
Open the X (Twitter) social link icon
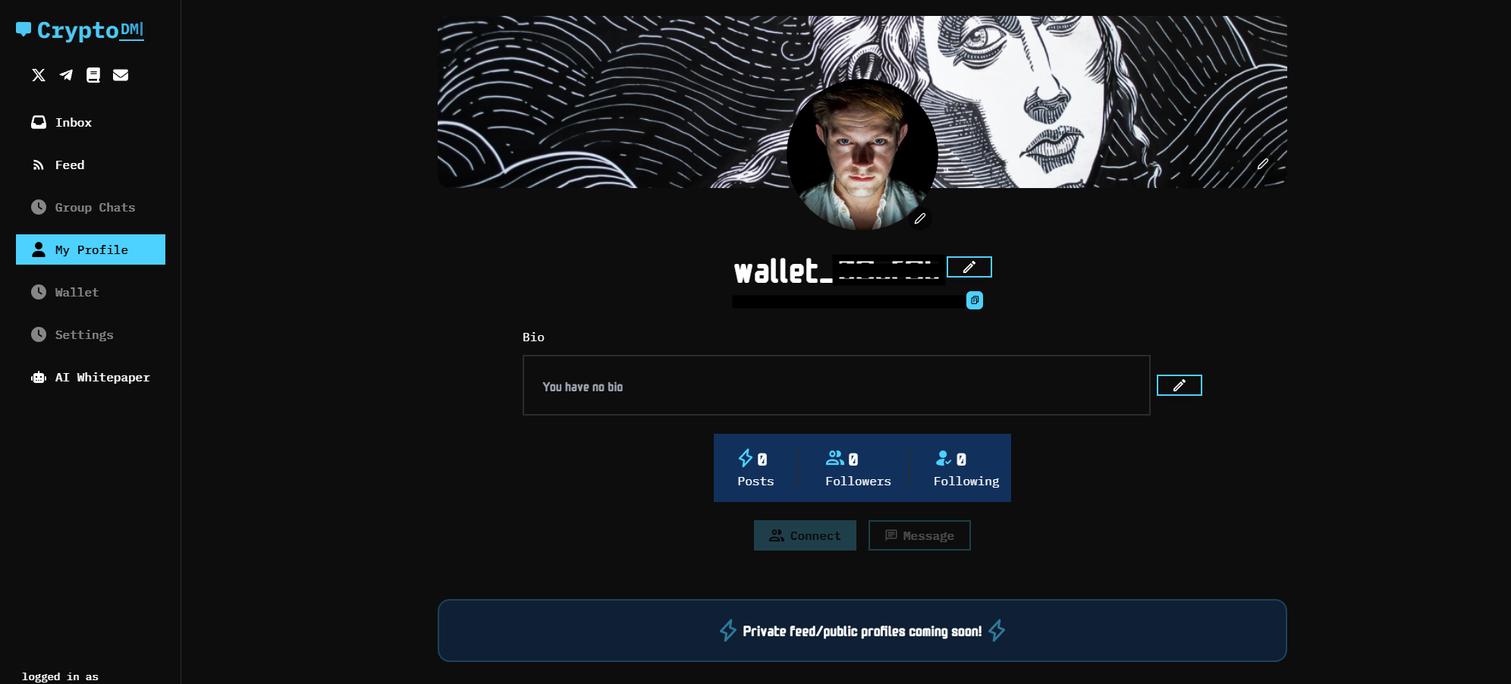tap(39, 75)
